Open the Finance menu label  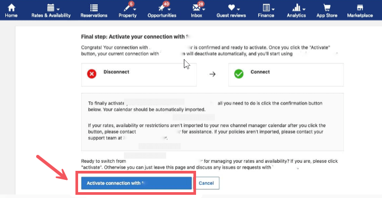point(266,15)
